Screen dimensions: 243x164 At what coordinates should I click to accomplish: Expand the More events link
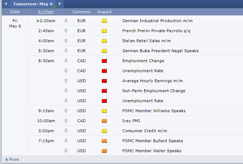coord(12,159)
